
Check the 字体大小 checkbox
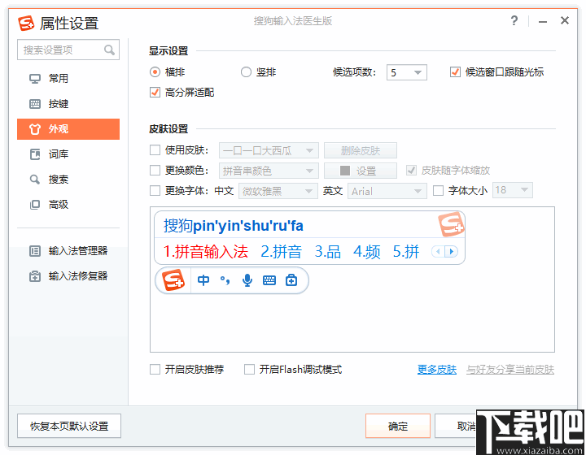(438, 191)
